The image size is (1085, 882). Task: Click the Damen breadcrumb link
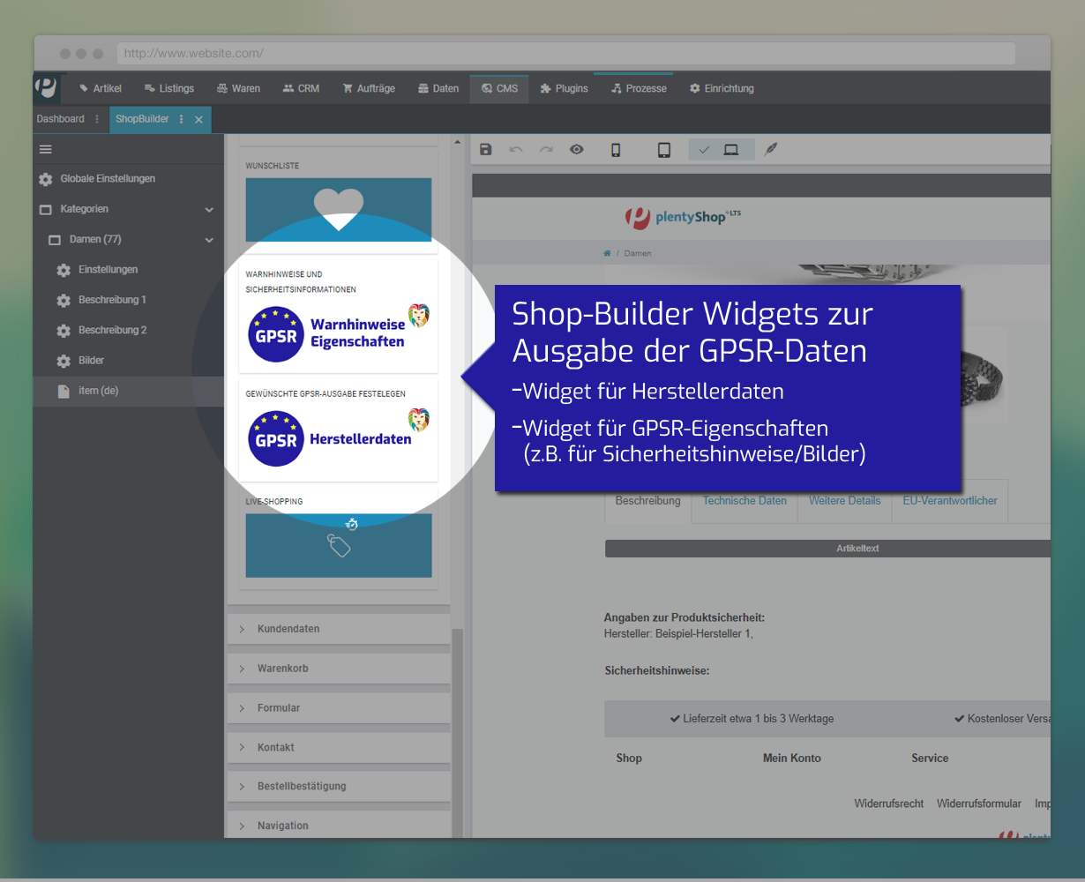click(x=638, y=253)
